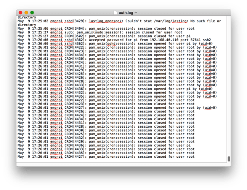Click the CRON[4423] session closed line
Screen dimensions: 247x190
[106, 104]
